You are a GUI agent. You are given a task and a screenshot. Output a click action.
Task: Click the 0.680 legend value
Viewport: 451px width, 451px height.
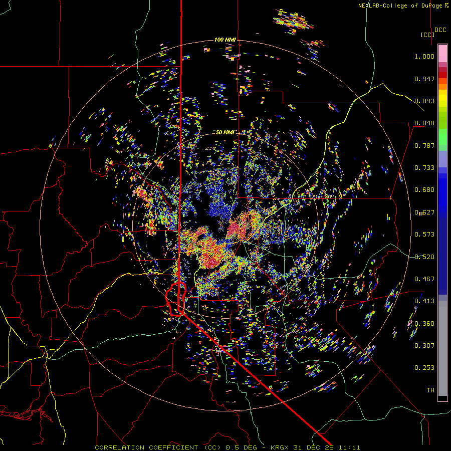(x=424, y=190)
